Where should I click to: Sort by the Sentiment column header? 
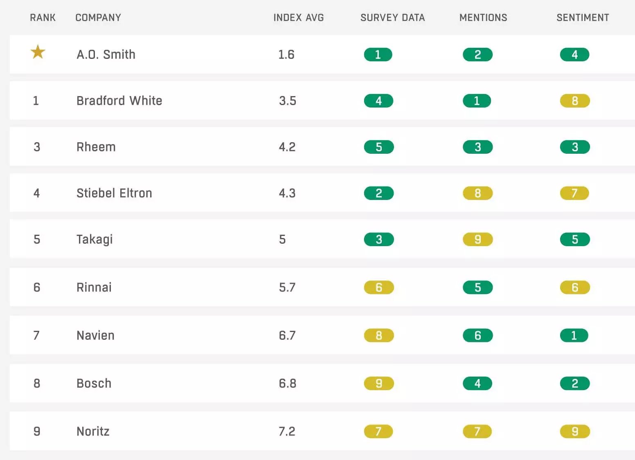[583, 18]
